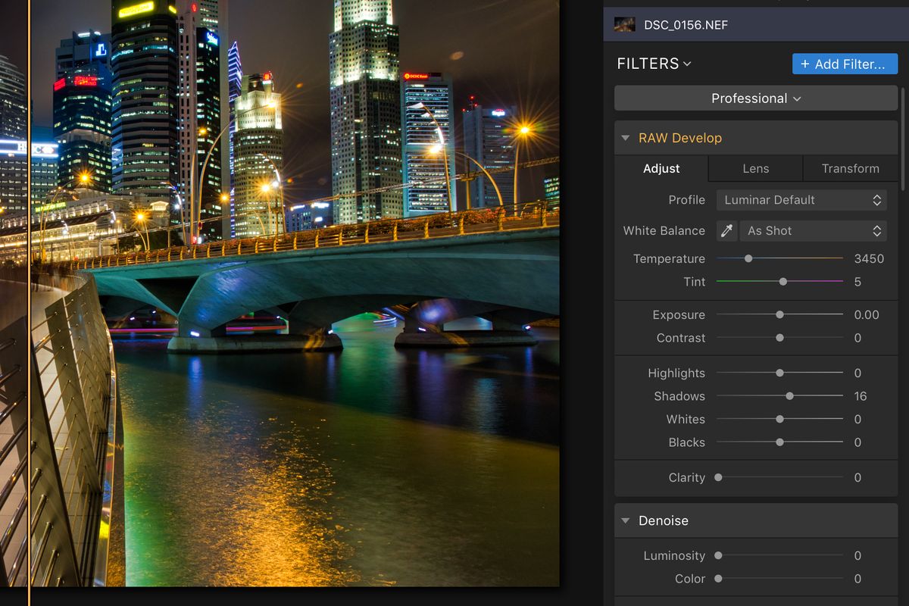Click the Temperature value field showing 3450
The image size is (909, 606).
[x=869, y=258]
